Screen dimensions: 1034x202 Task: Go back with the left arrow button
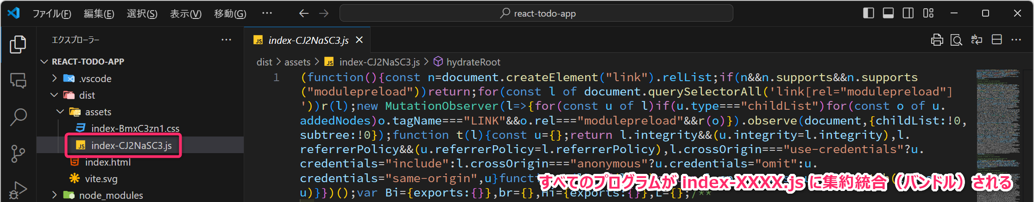[303, 13]
